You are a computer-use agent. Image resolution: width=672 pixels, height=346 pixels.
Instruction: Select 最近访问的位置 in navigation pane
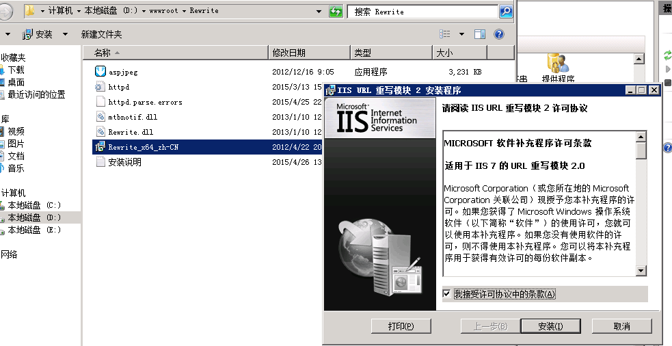tap(36, 95)
